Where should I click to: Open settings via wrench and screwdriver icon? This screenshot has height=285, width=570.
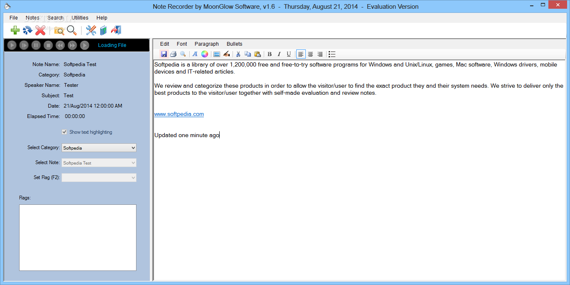(x=91, y=30)
